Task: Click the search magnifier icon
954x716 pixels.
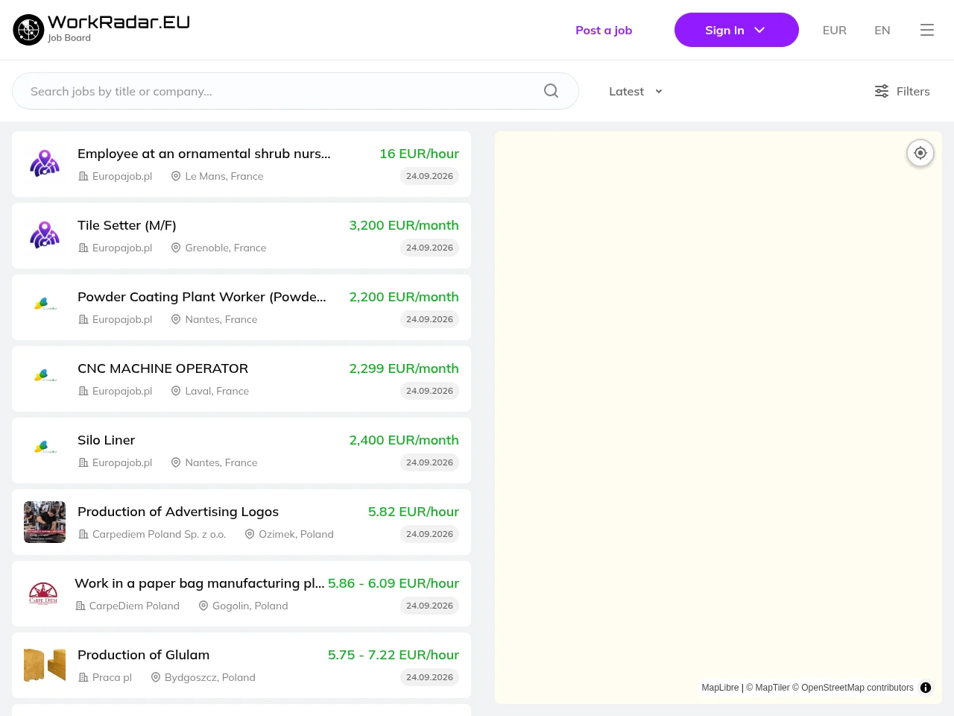Action: click(551, 91)
